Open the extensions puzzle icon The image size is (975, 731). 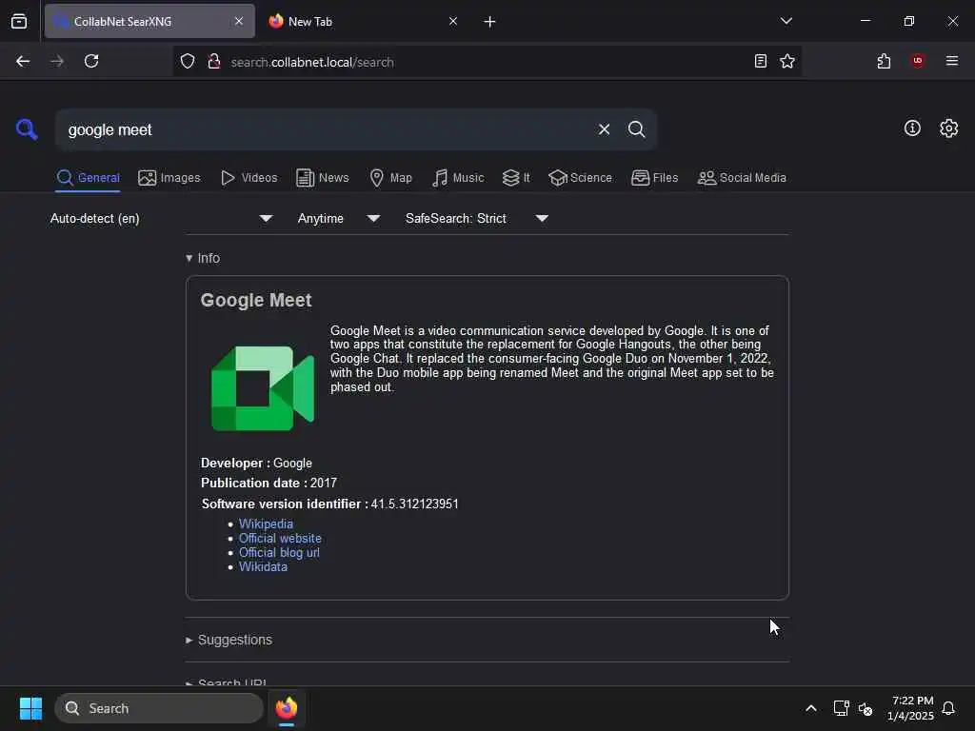tap(885, 61)
